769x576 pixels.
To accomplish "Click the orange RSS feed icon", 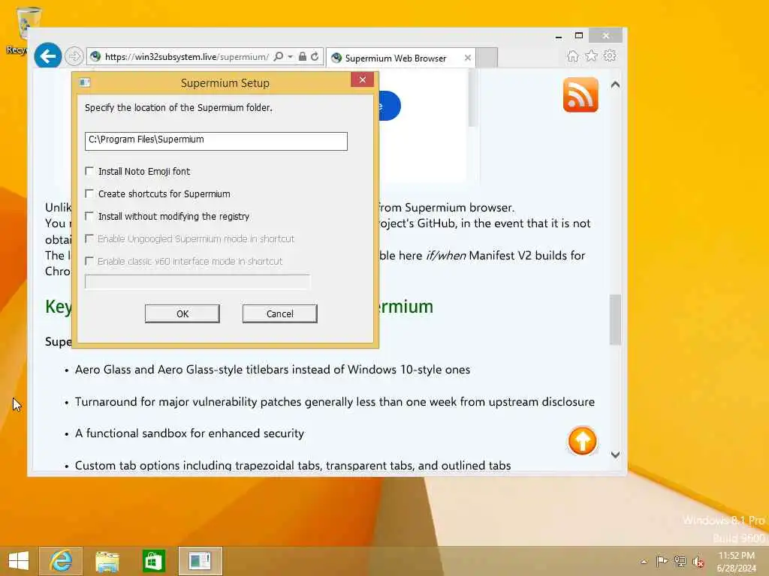I will [581, 94].
